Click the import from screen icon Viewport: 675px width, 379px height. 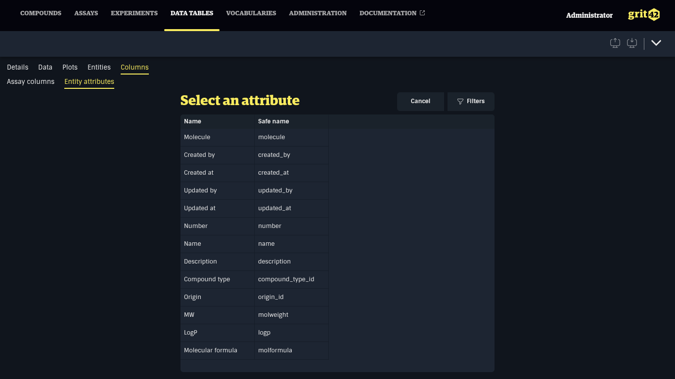pos(631,43)
